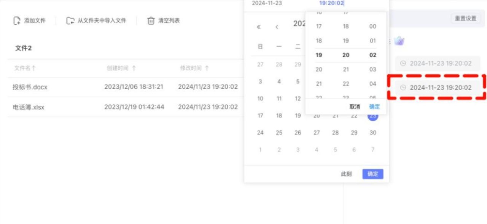This screenshot has width=487, height=224.
Task: Click the 重置设置 button
Action: [465, 19]
